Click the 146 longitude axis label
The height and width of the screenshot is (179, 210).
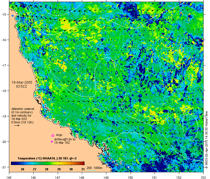pos(33,177)
